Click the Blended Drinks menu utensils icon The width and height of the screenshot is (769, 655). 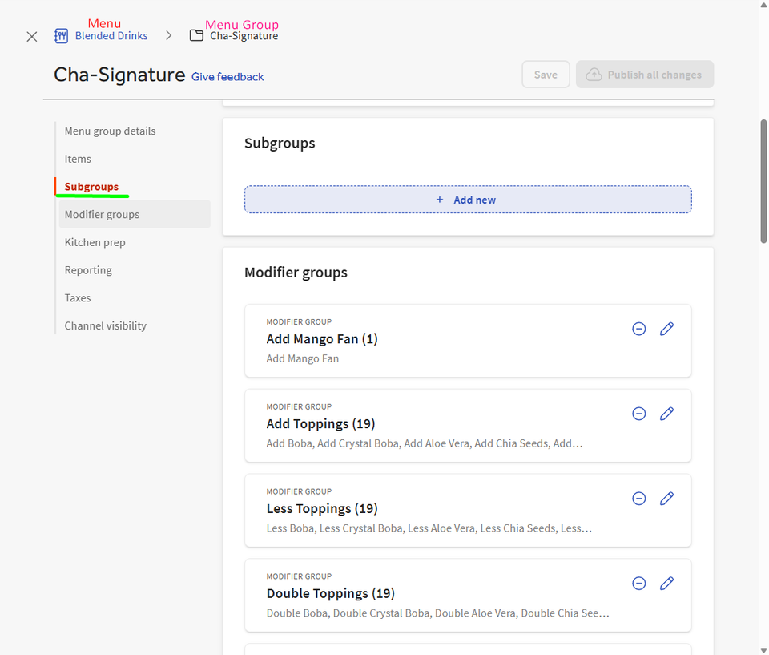tap(62, 36)
